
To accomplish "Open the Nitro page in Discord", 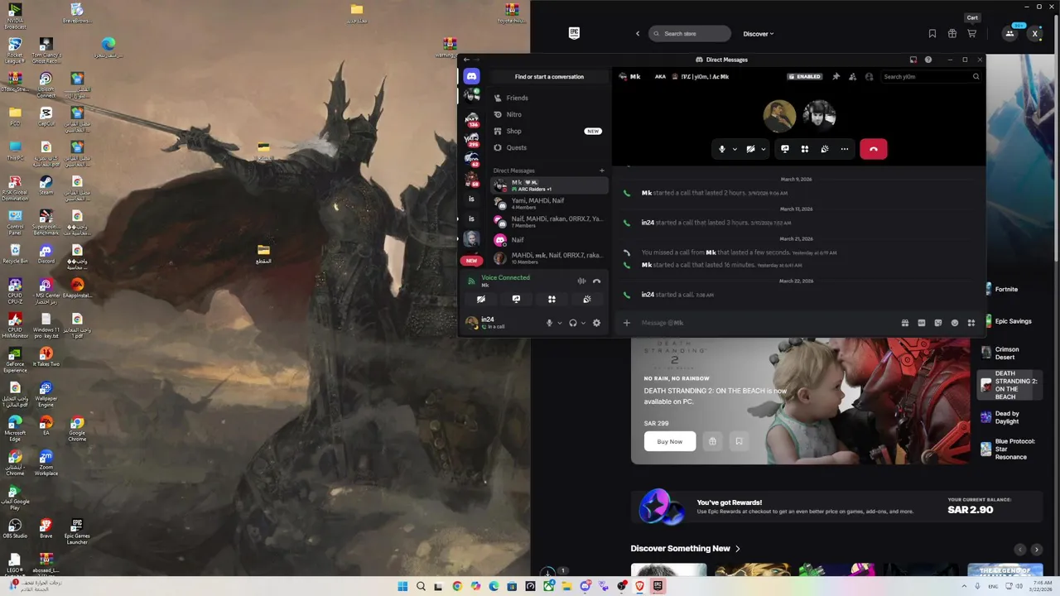I will pos(547,114).
